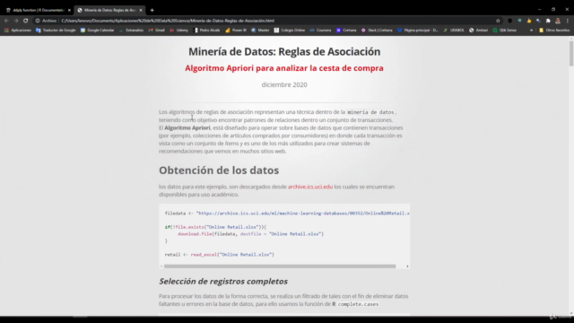Open the Página principal bookmark
The height and width of the screenshot is (323, 574).
coord(418,31)
